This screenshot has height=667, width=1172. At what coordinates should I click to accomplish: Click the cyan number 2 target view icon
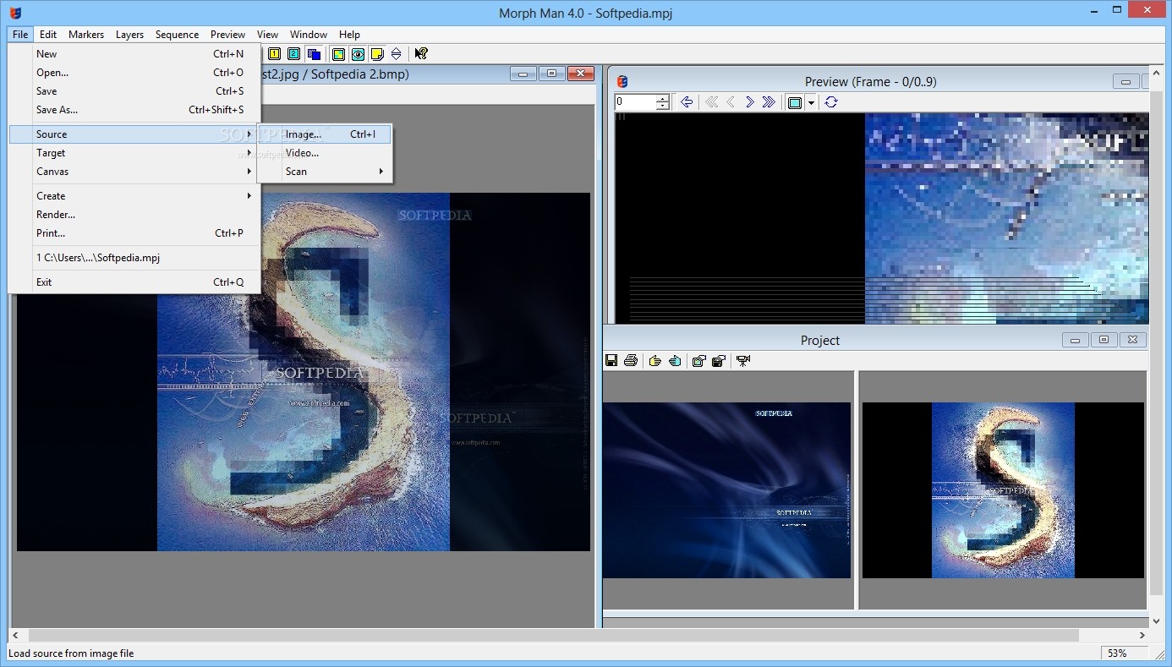click(x=293, y=53)
